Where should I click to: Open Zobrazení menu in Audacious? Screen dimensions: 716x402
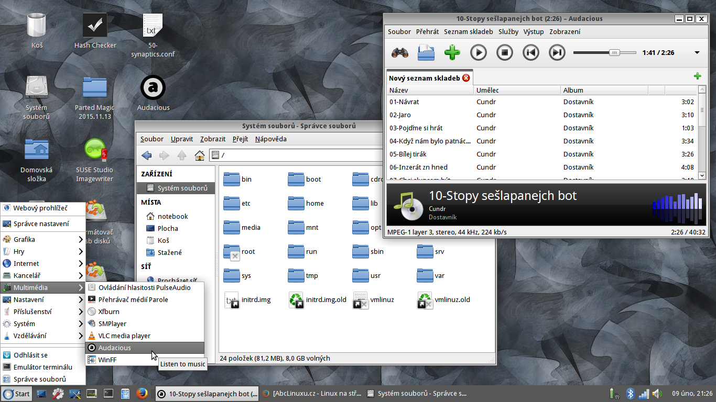click(565, 31)
